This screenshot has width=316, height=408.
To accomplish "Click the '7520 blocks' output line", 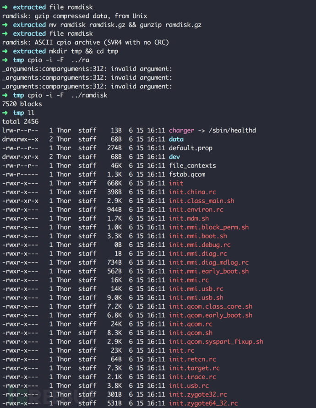I will tap(22, 104).
